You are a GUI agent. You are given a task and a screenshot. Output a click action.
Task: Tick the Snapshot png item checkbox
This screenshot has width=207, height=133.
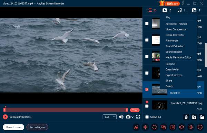pos(147,106)
